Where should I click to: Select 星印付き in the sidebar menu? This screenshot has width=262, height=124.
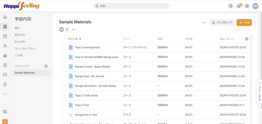click(x=20, y=35)
